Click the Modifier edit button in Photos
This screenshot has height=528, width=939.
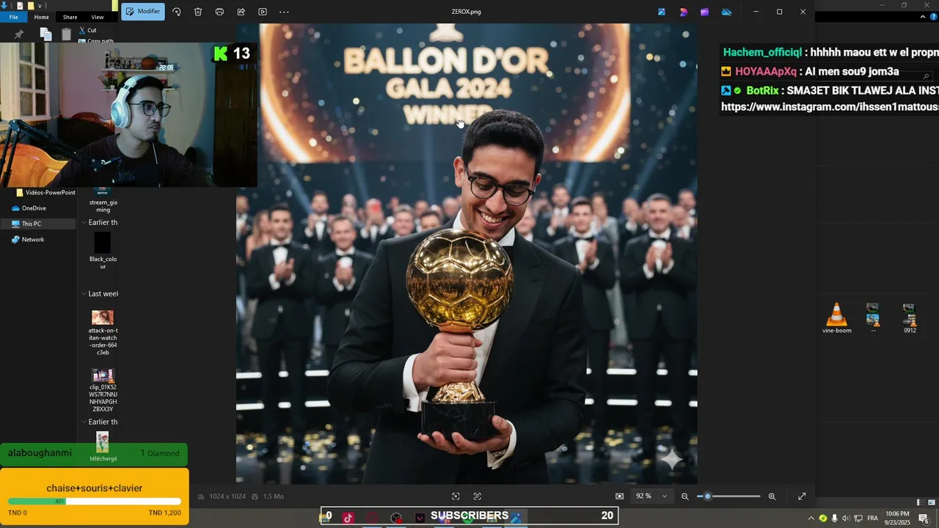coord(143,12)
